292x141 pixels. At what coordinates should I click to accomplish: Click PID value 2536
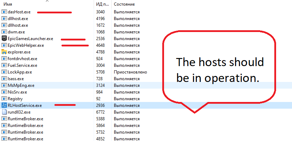pyautogui.click(x=100, y=39)
